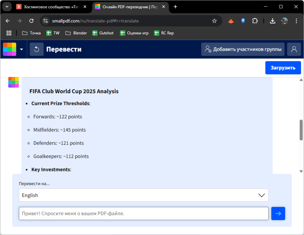Open the RC Rep bookmark
Screen dimensions: 304x235
pyautogui.click(x=164, y=33)
